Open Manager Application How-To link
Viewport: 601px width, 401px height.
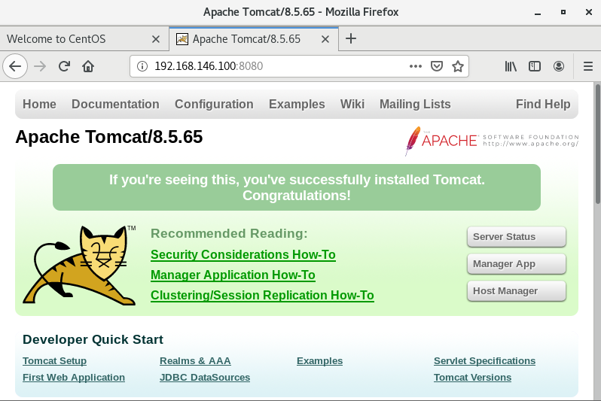coord(233,275)
